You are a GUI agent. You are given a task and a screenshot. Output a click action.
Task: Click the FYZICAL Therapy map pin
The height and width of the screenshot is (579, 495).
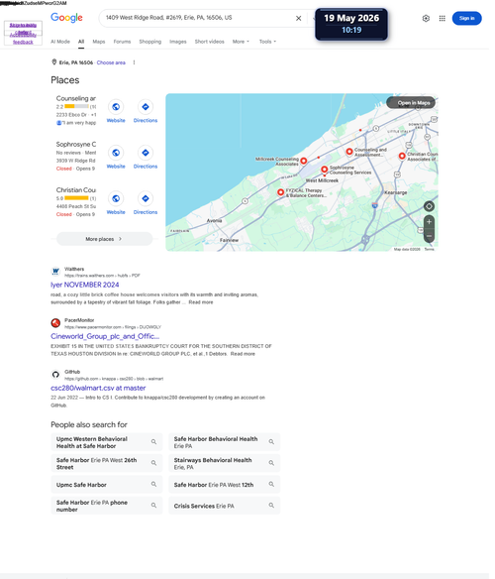click(x=281, y=192)
